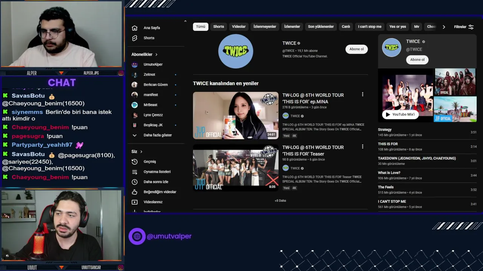
Task: Click the Instagram icon beside ALPEER.JPG
Action: click(x=121, y=73)
